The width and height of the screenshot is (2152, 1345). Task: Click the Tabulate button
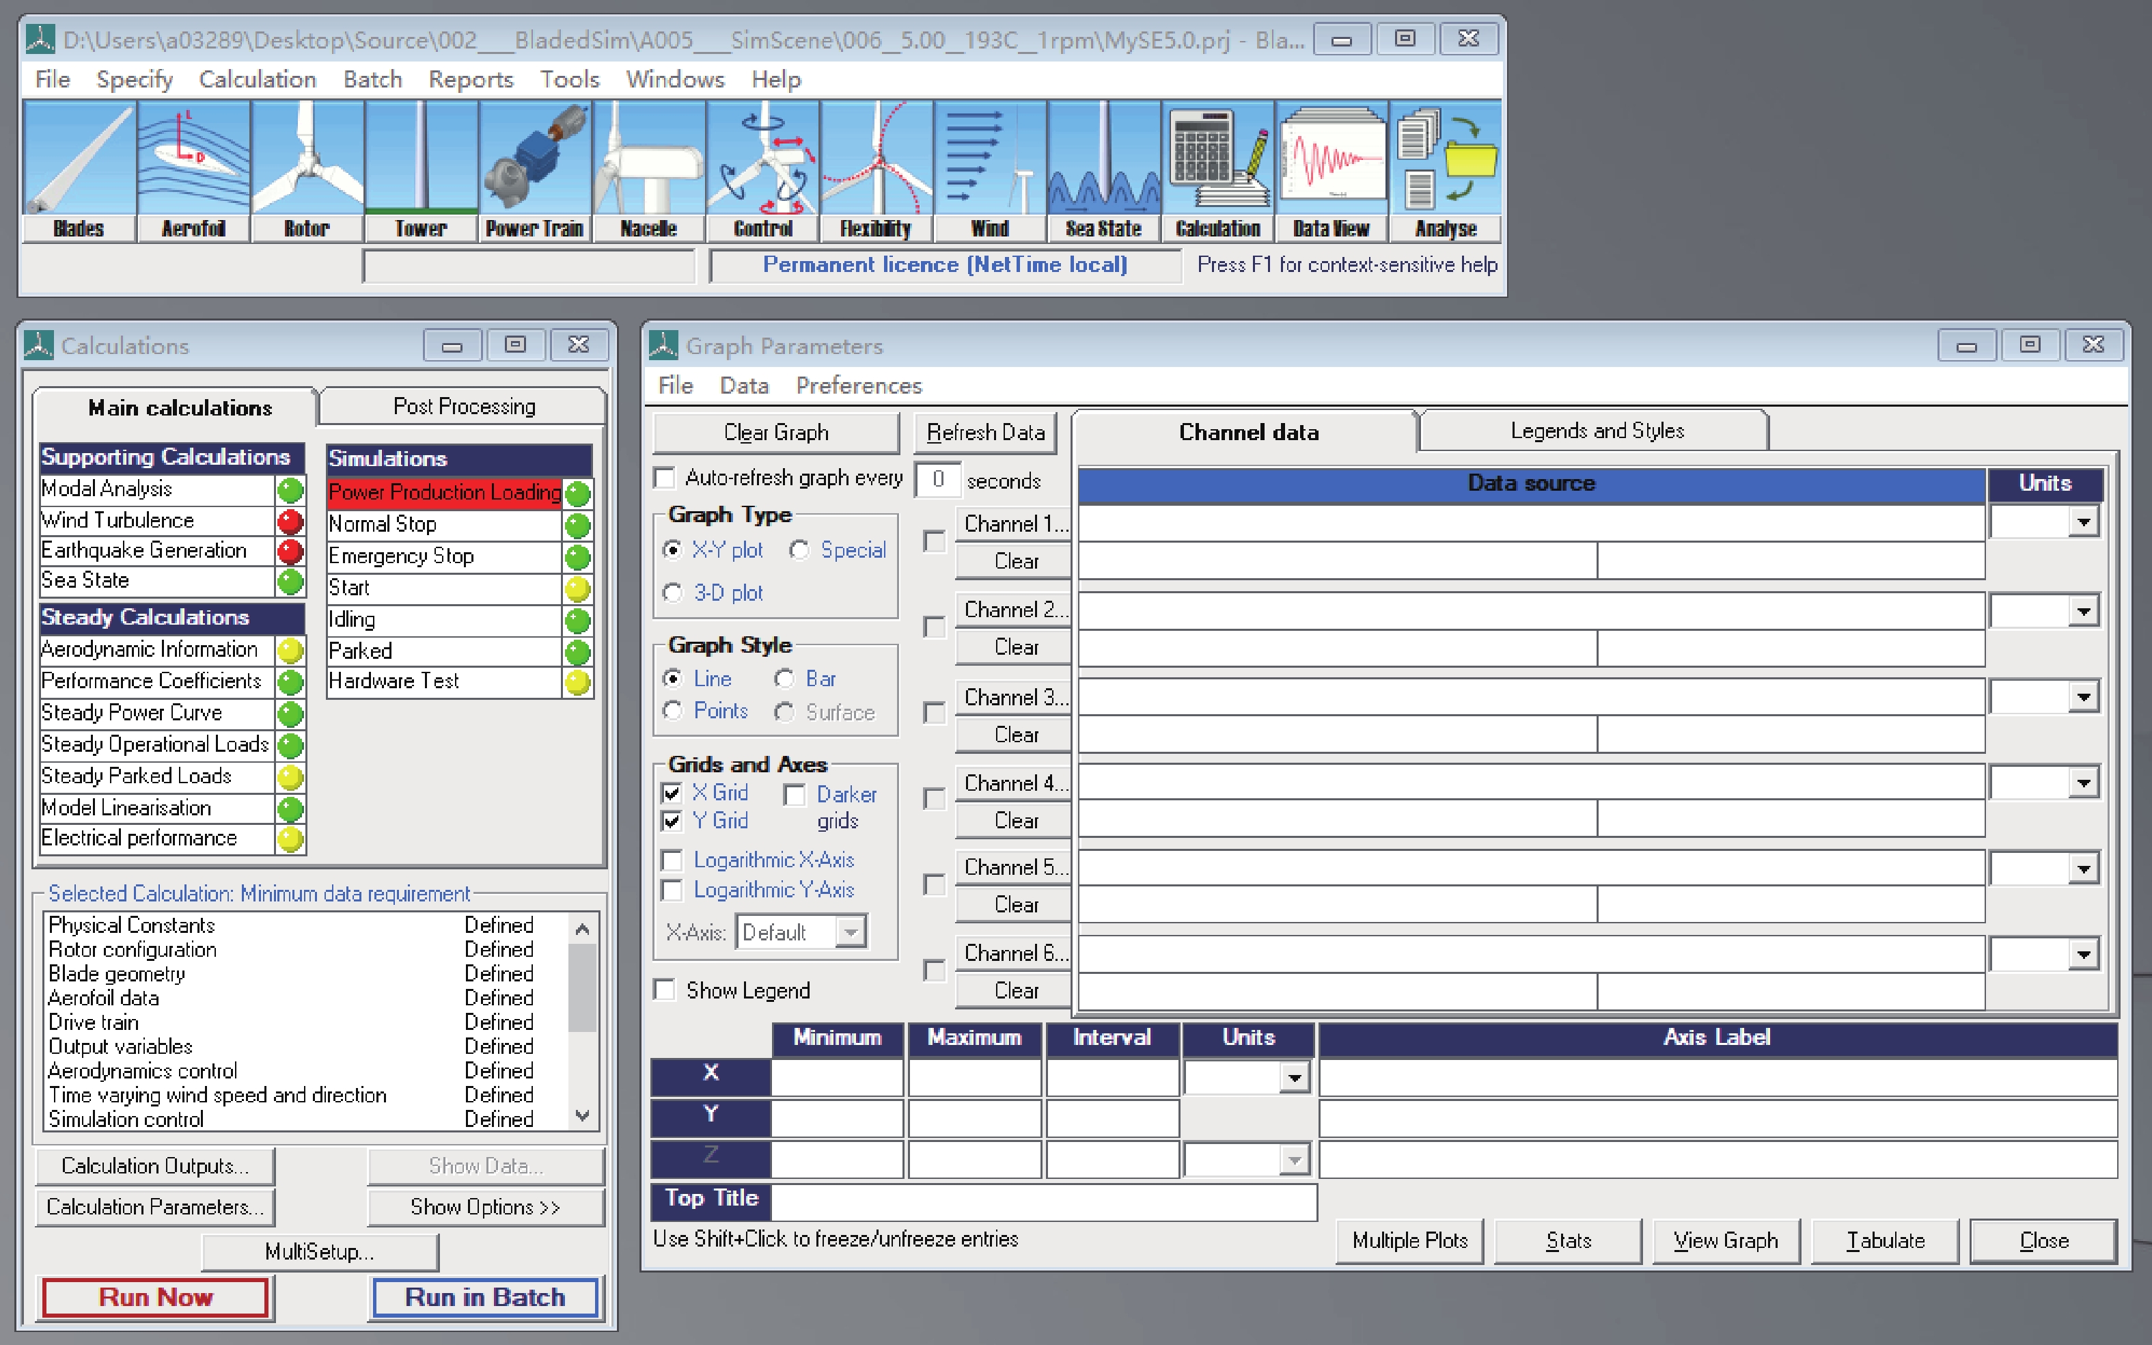click(x=1886, y=1241)
